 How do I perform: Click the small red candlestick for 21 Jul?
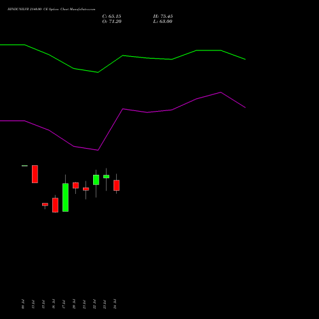[x=86, y=189]
